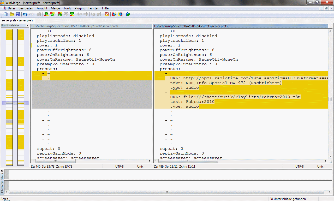334x201 pixels.
Task: Click the New document toolbar icon
Action: point(5,14)
